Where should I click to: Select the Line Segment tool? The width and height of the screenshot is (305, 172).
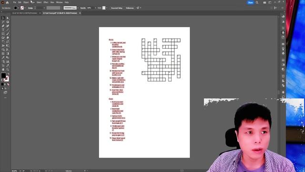[8, 30]
